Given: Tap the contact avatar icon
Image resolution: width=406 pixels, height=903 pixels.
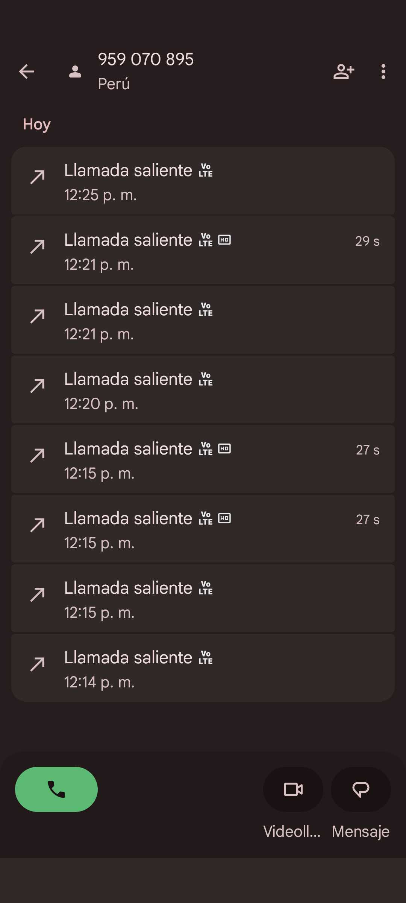Looking at the screenshot, I should 75,71.
